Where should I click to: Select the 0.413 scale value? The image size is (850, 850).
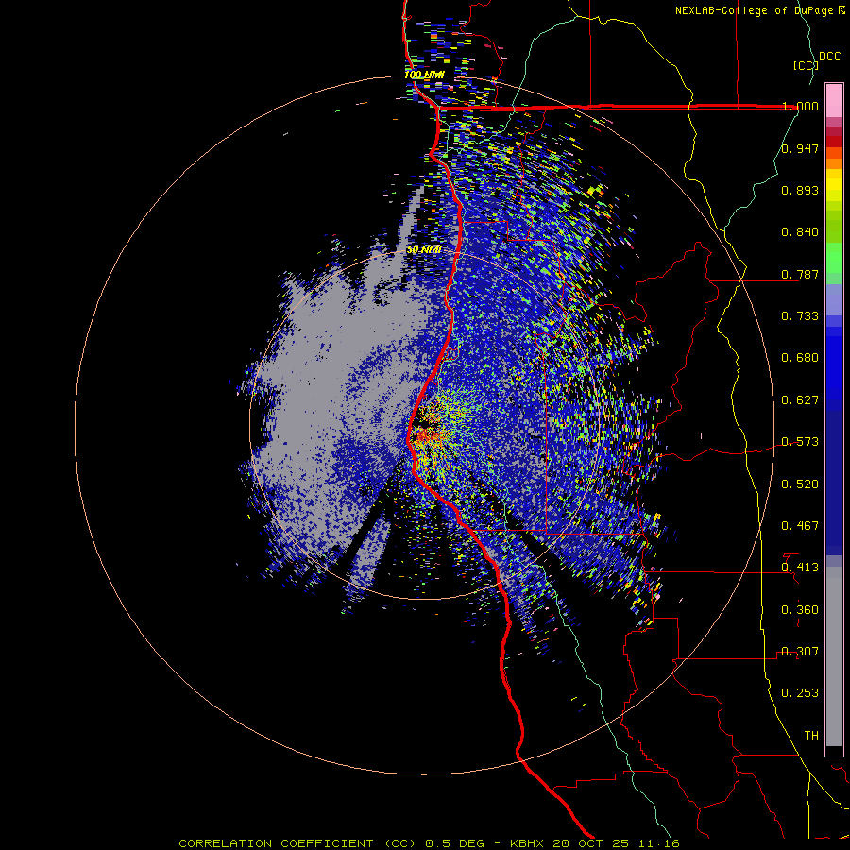(x=800, y=568)
